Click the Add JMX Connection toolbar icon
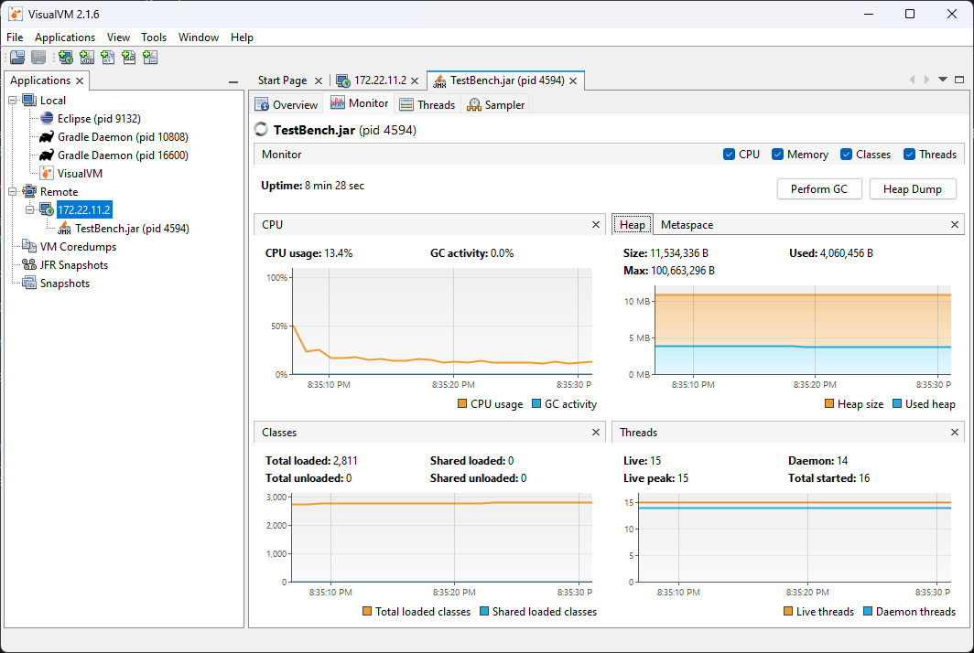Viewport: 974px width, 653px height. [x=87, y=58]
